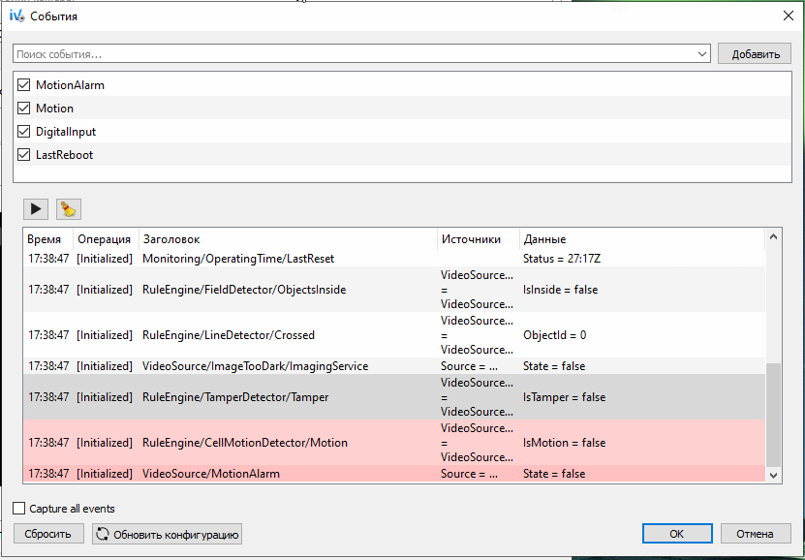Sort by the Заголовок column header
Screen dimensions: 805x560
coord(288,239)
